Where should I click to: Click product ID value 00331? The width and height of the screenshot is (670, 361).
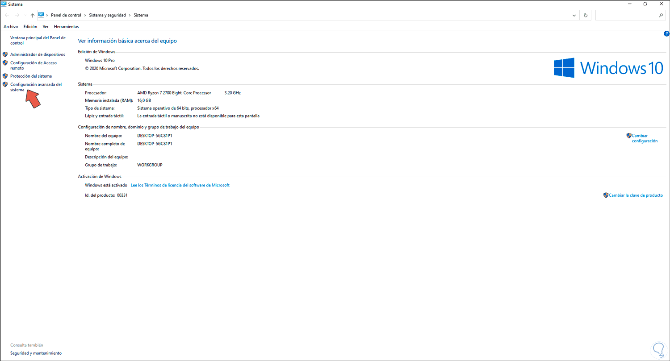click(122, 195)
